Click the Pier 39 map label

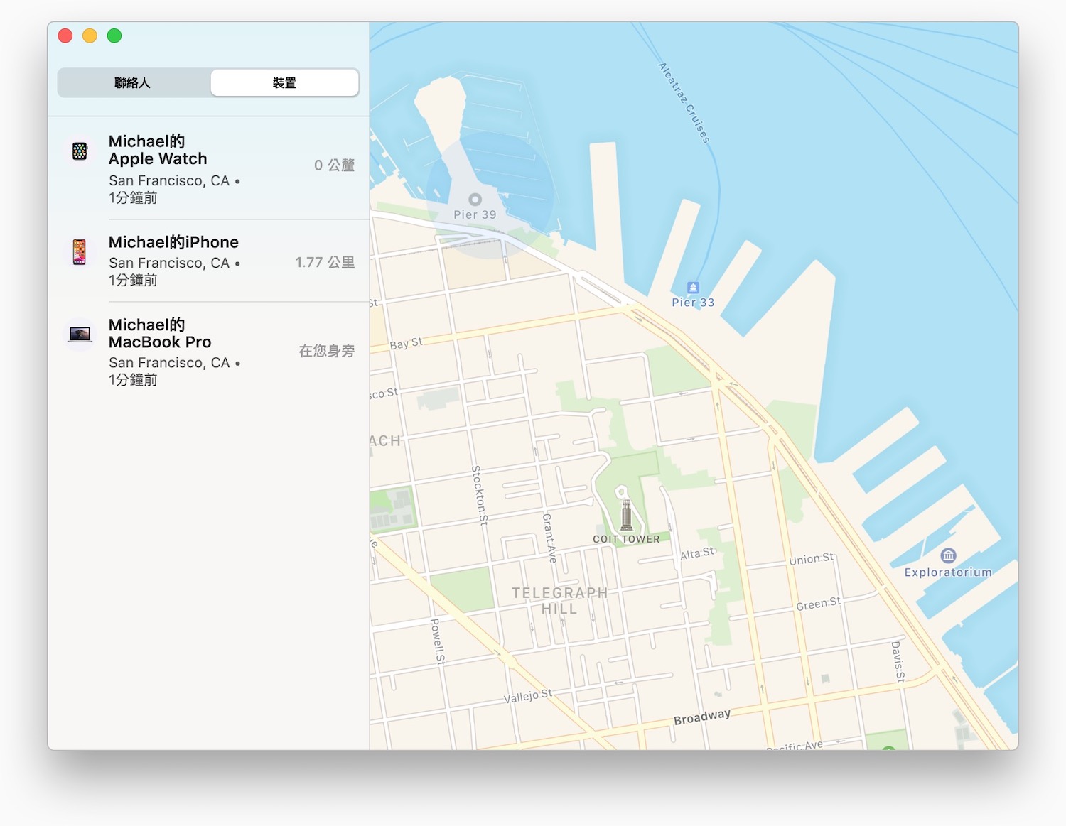[475, 214]
